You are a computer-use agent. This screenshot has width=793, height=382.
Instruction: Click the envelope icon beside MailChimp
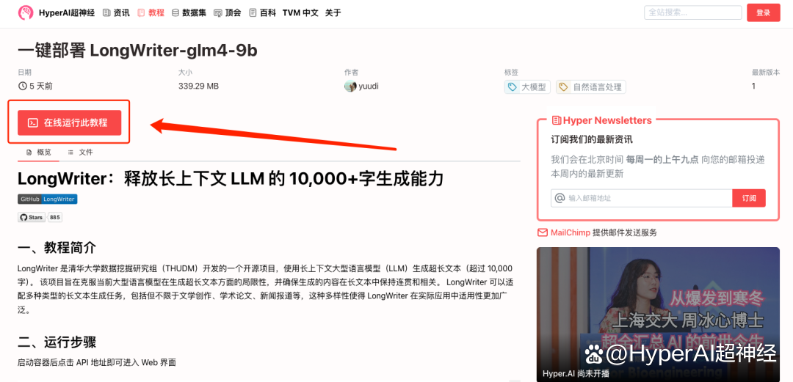[543, 233]
